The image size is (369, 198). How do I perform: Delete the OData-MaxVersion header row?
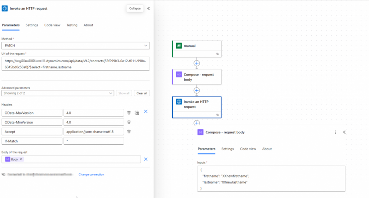(129, 113)
